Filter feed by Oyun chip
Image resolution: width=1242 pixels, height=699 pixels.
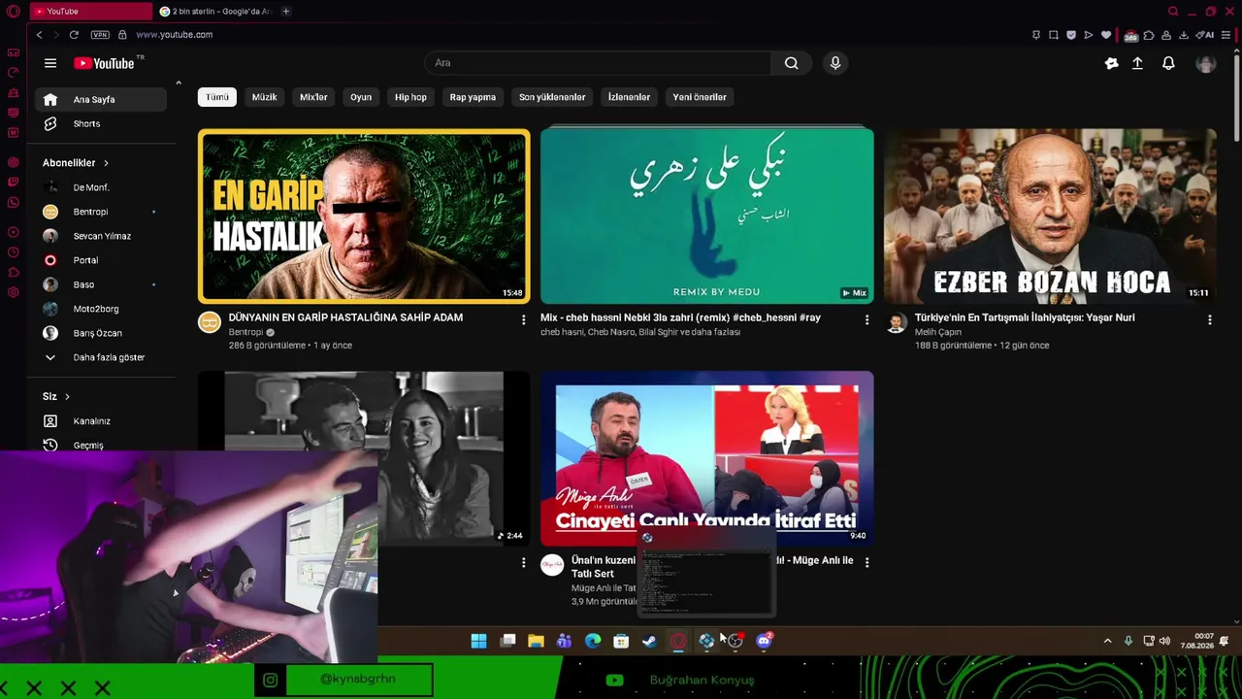(361, 97)
